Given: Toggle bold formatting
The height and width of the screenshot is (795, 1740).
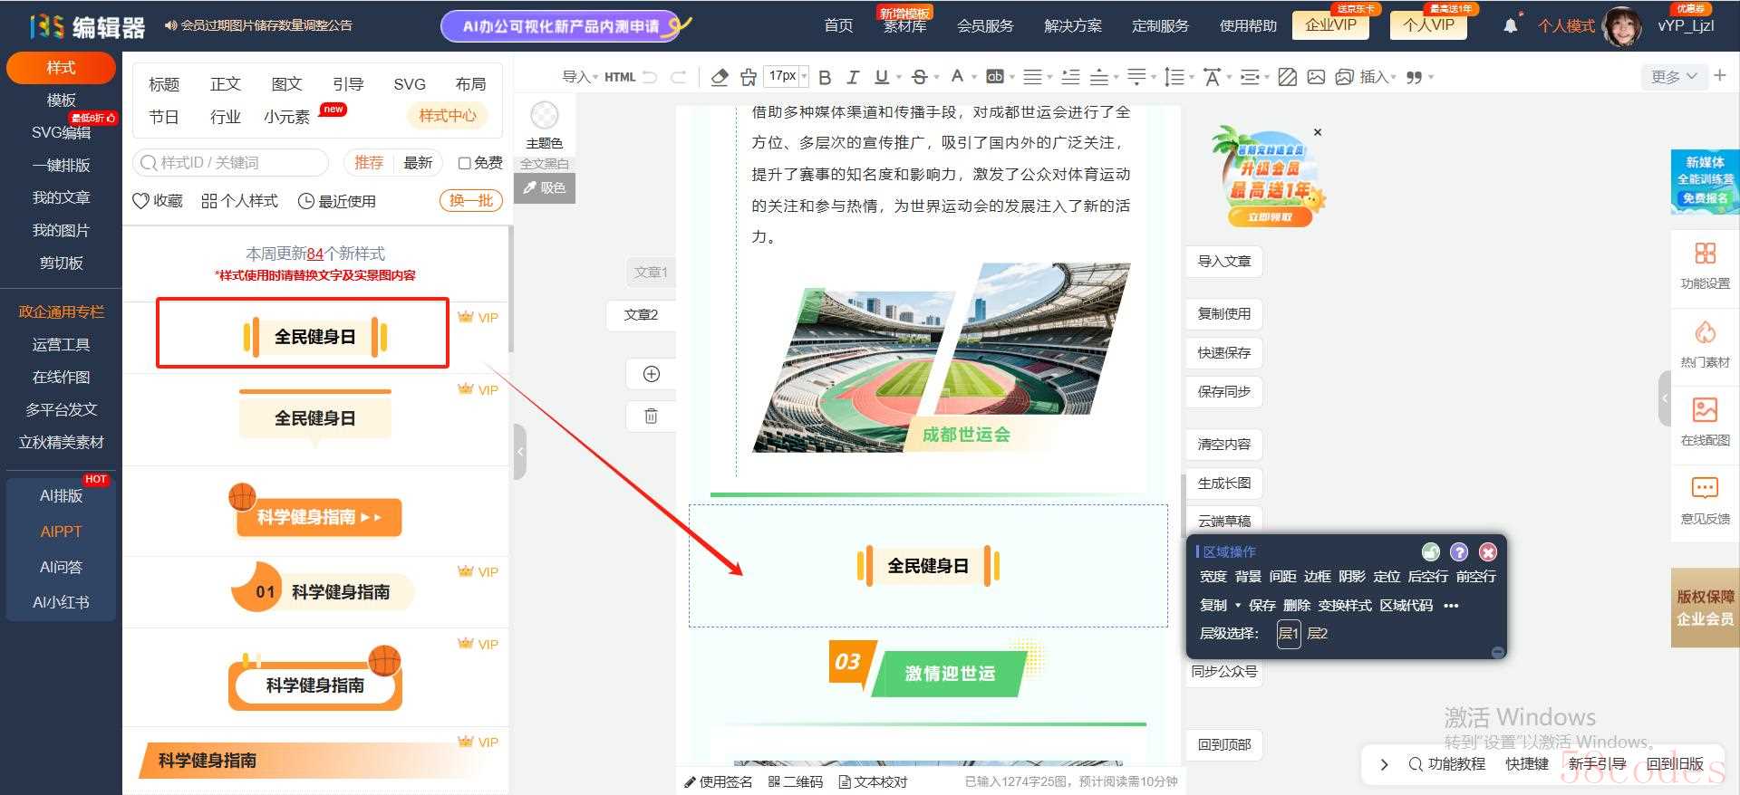Looking at the screenshot, I should (x=825, y=77).
